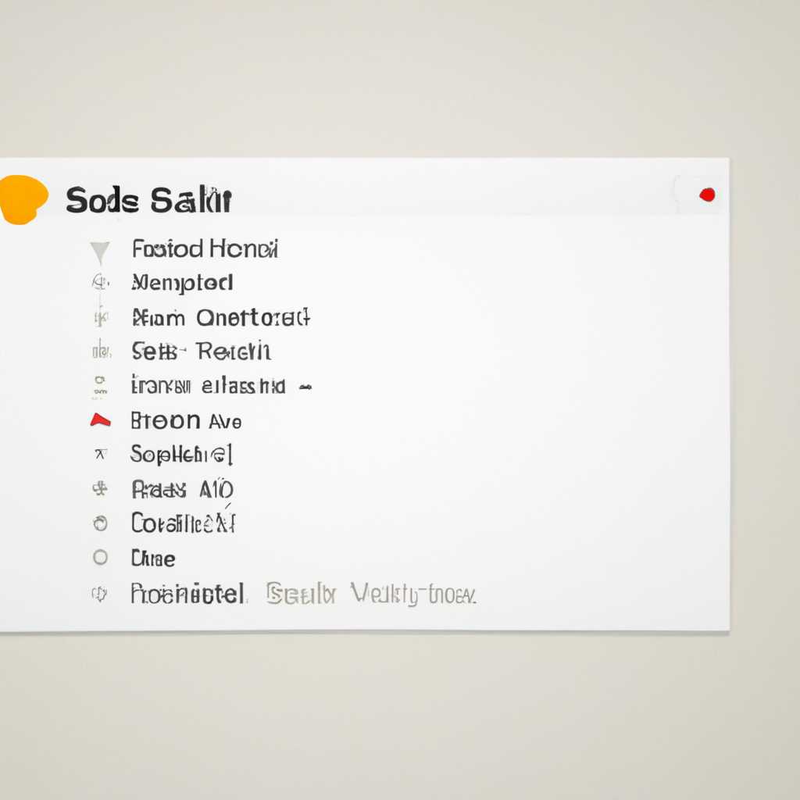Click the icon beside Prads A10
Image resolution: width=800 pixels, height=800 pixels.
point(100,489)
